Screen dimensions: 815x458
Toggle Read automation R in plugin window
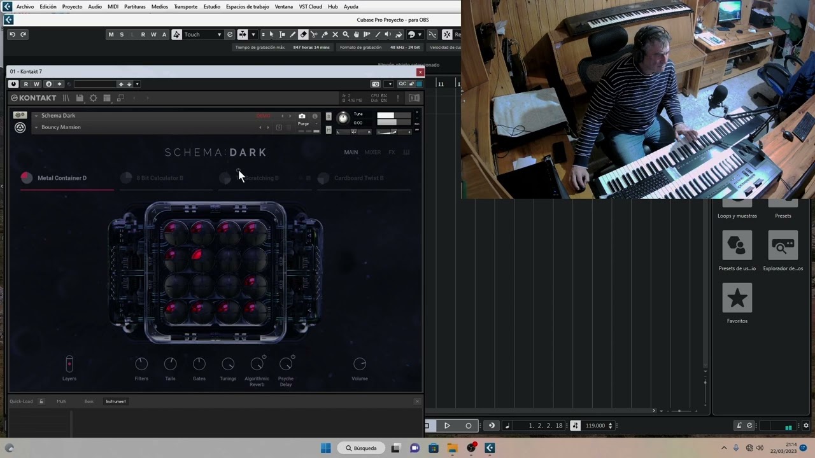pyautogui.click(x=25, y=84)
